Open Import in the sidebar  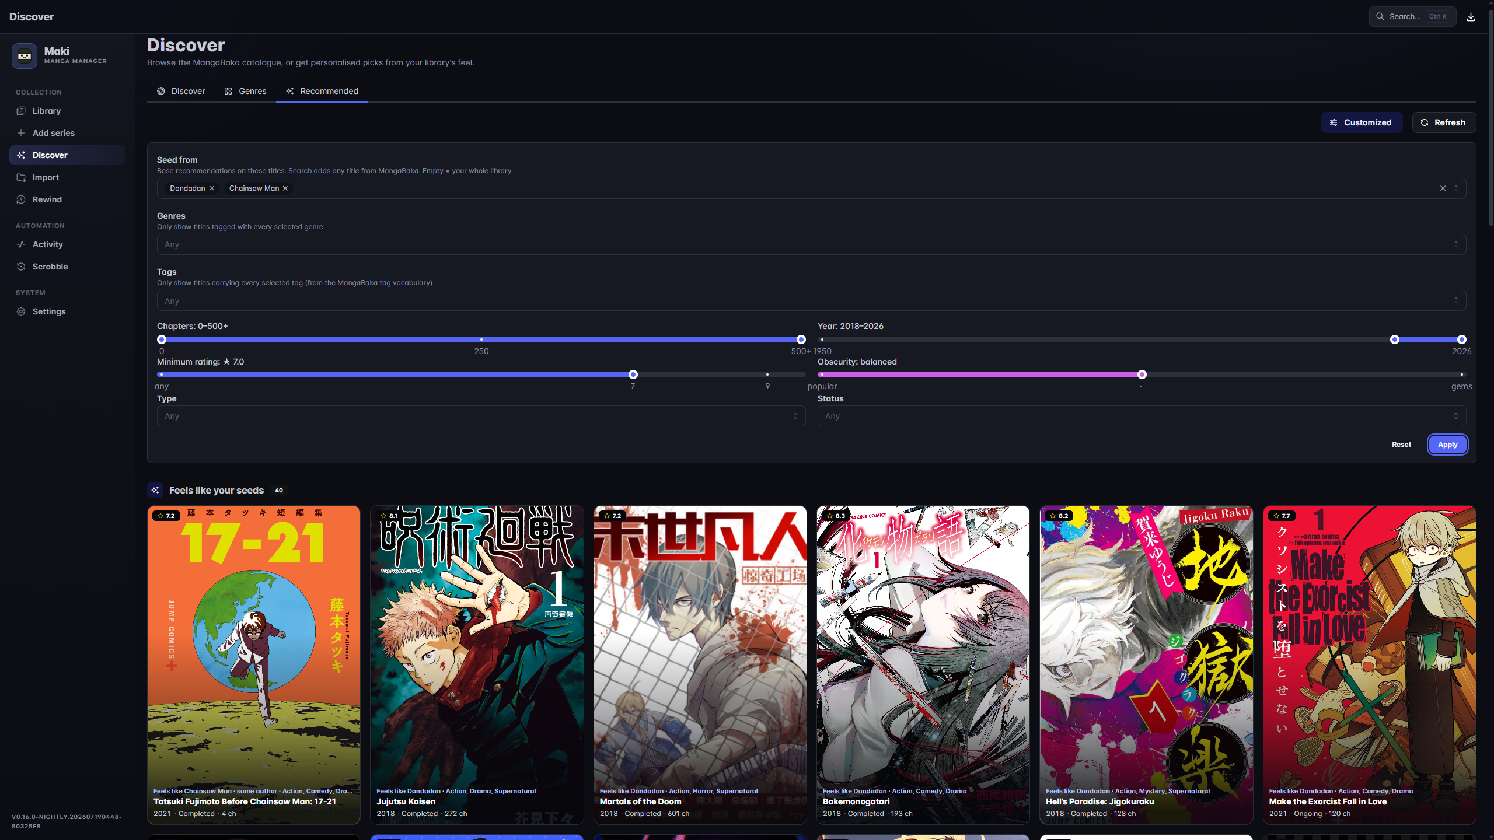67,177
